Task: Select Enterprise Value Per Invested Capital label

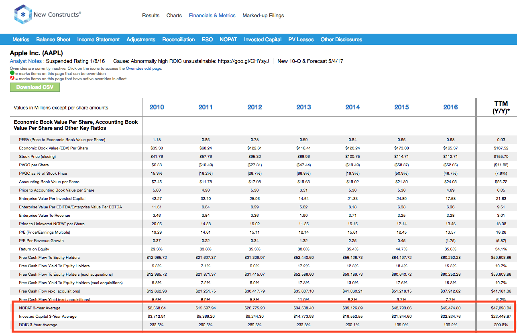Action: [x=52, y=199]
